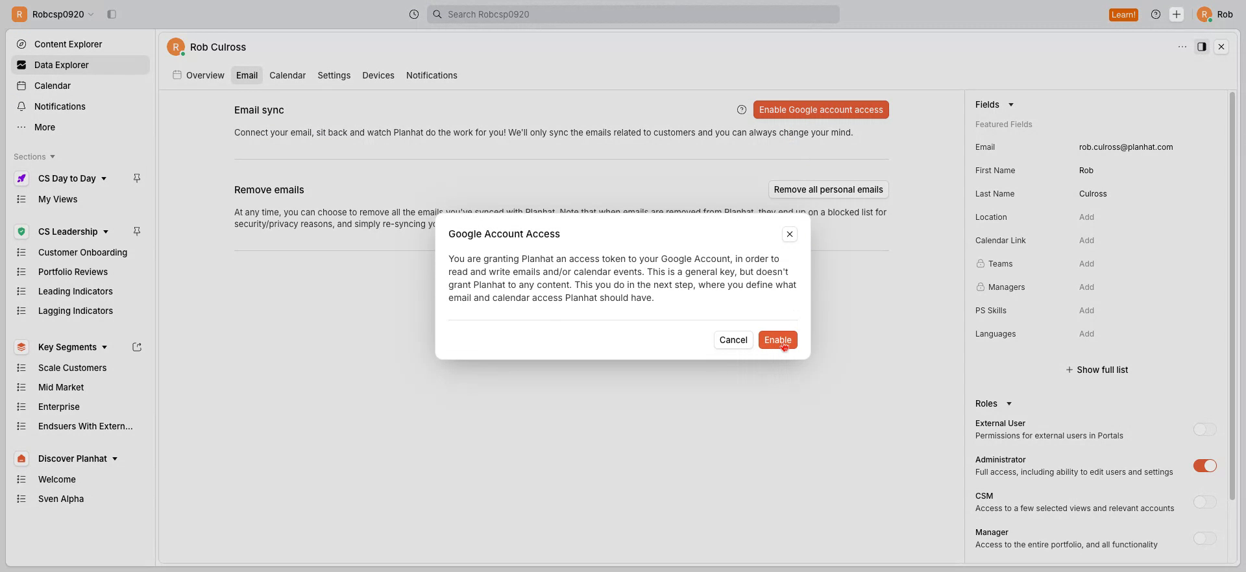Select the Email tab

247,75
